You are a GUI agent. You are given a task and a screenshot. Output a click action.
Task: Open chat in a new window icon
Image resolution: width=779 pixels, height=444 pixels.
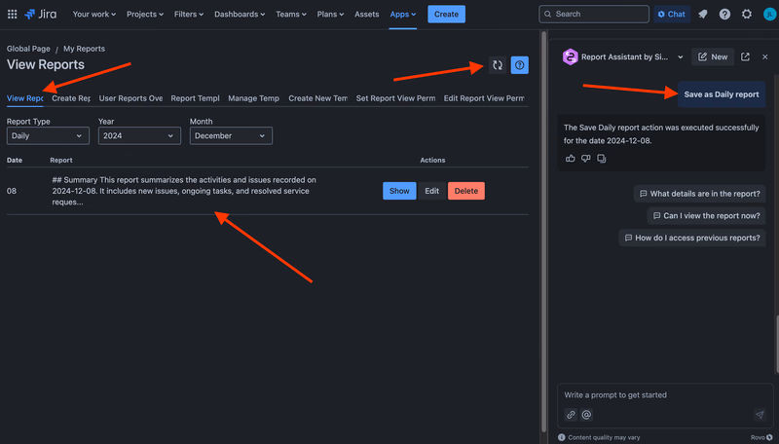pyautogui.click(x=745, y=57)
